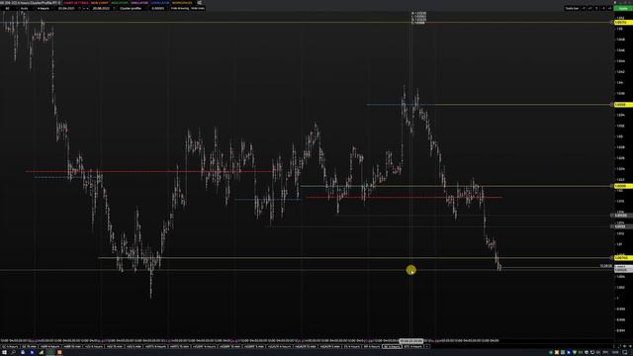The height and width of the screenshot is (356, 633).
Task: Open the Windows Start menu
Action: coord(4,352)
